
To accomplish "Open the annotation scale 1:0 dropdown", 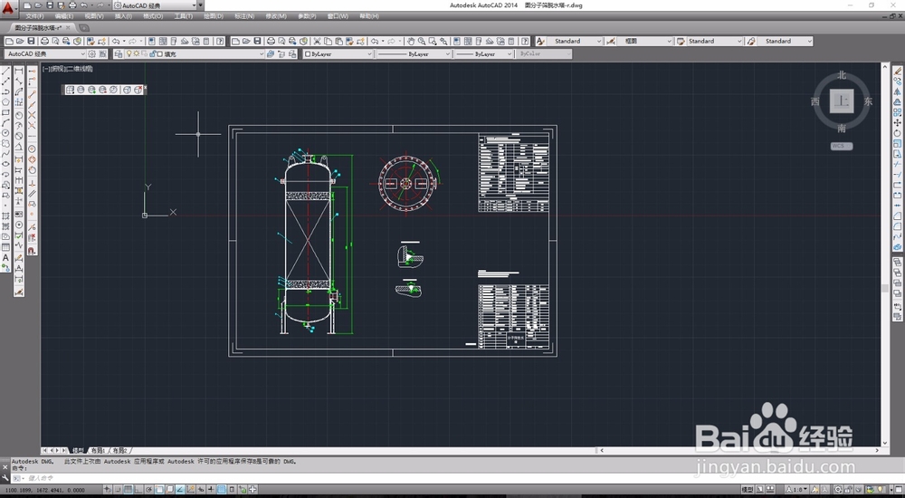I will pyautogui.click(x=799, y=489).
